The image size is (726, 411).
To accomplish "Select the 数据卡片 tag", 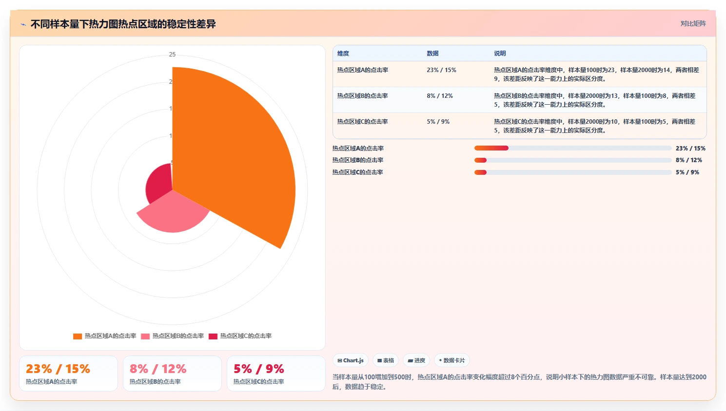I will coord(452,360).
